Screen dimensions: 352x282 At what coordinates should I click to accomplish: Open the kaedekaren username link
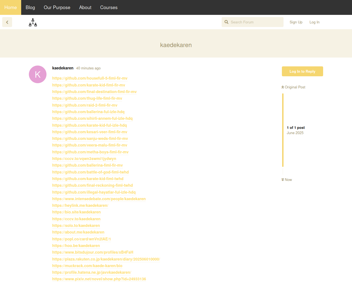(63, 68)
